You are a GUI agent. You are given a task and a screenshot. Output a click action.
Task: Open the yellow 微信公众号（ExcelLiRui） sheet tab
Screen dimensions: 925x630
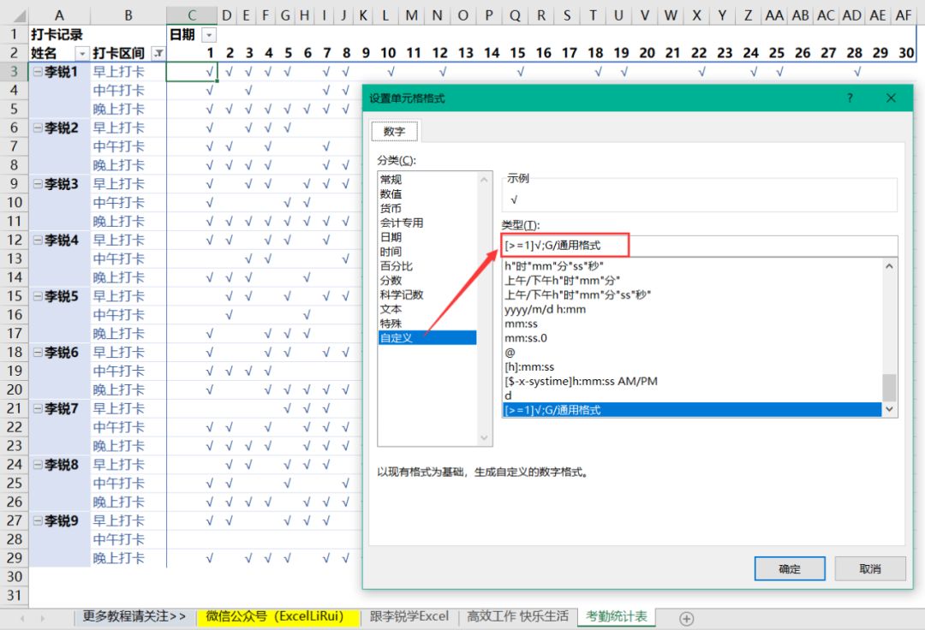point(277,615)
